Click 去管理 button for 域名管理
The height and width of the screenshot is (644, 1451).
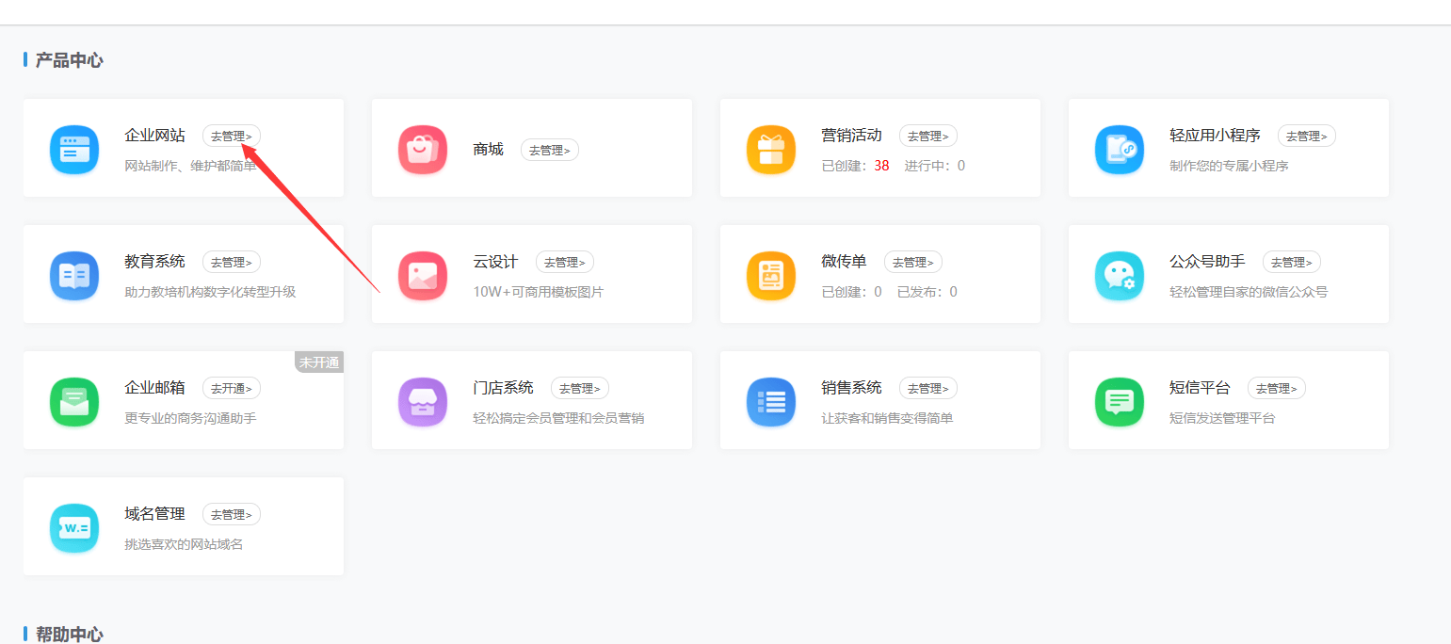point(232,514)
